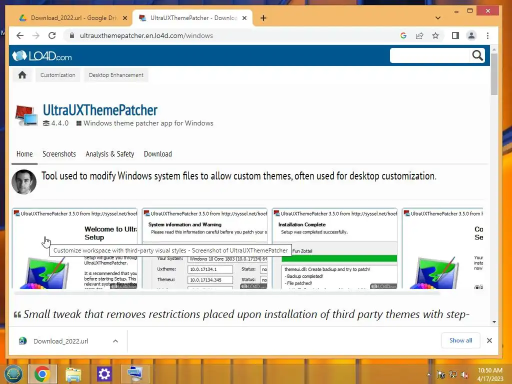Click the page scrollbar down arrow

494,322
